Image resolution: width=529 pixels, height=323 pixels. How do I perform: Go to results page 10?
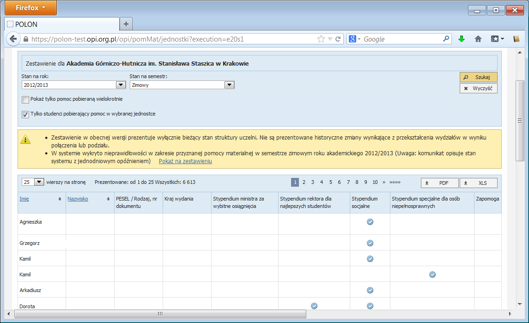pyautogui.click(x=375, y=182)
